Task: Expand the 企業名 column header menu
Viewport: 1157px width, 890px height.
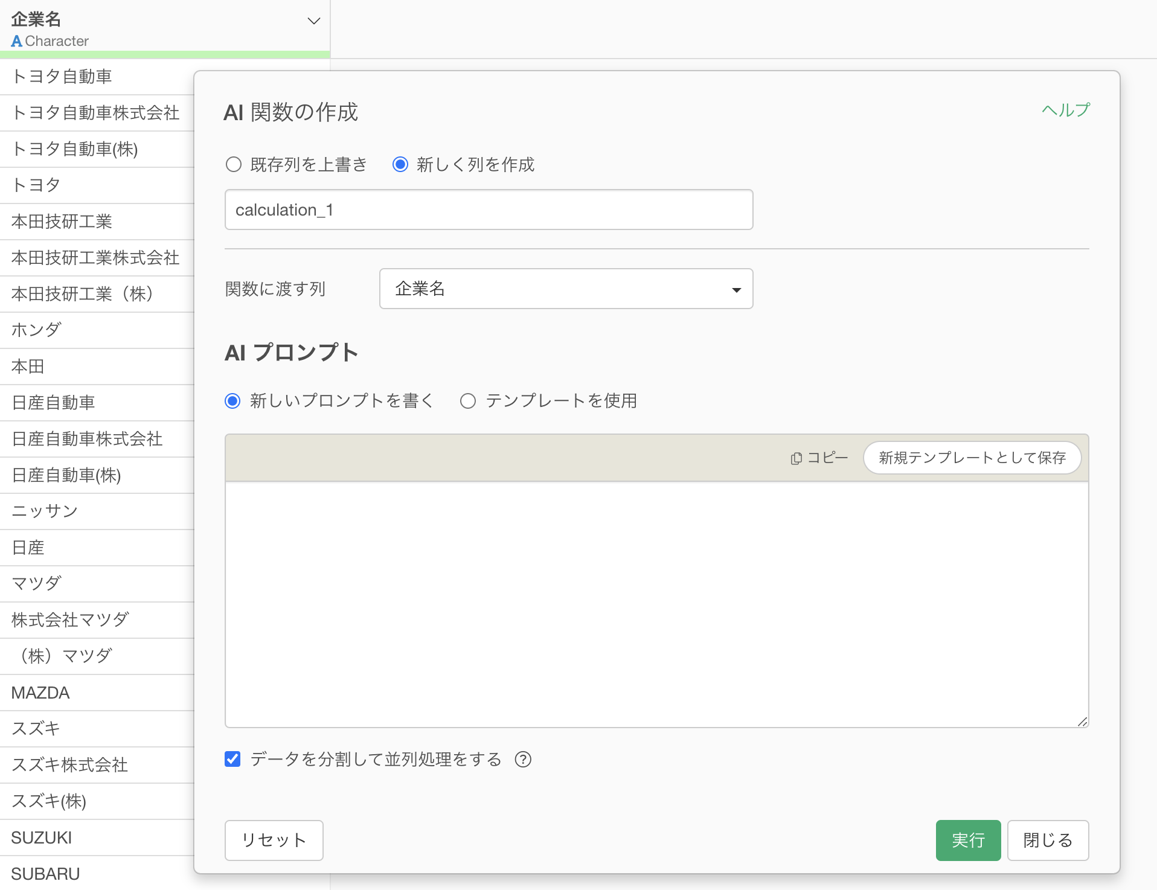Action: pos(313,21)
